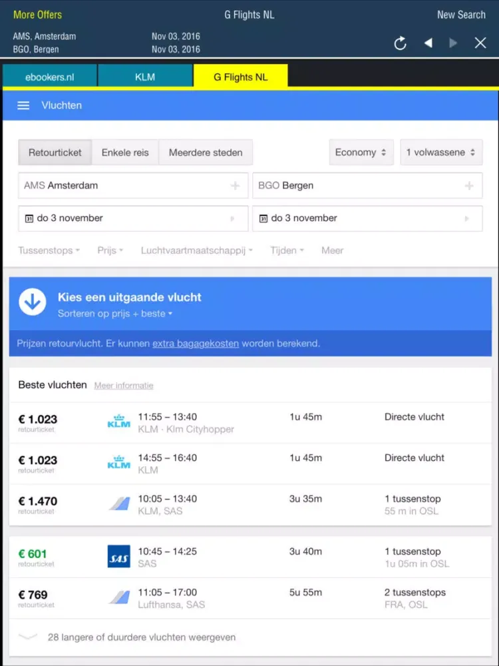Click the arrow in the return date field

(x=467, y=218)
